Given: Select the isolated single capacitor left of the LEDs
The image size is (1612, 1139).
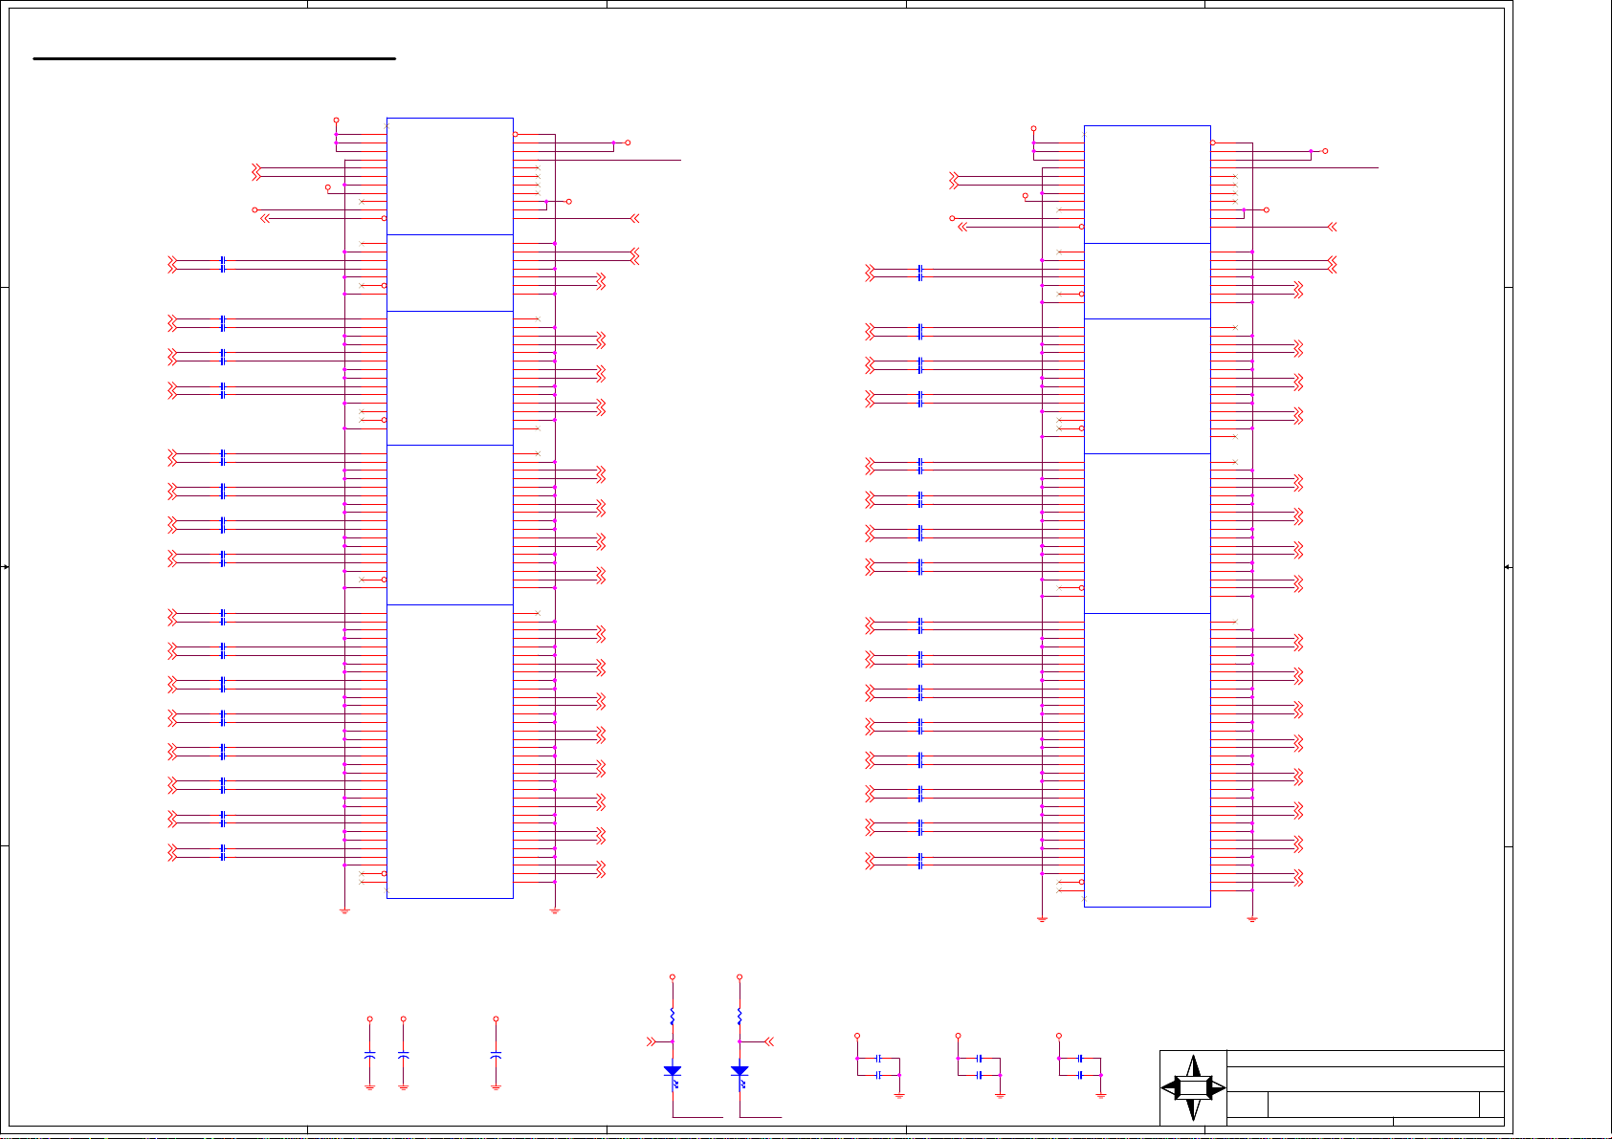Looking at the screenshot, I should [496, 1054].
